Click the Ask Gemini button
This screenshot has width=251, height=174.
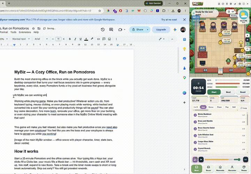[x=153, y=3]
